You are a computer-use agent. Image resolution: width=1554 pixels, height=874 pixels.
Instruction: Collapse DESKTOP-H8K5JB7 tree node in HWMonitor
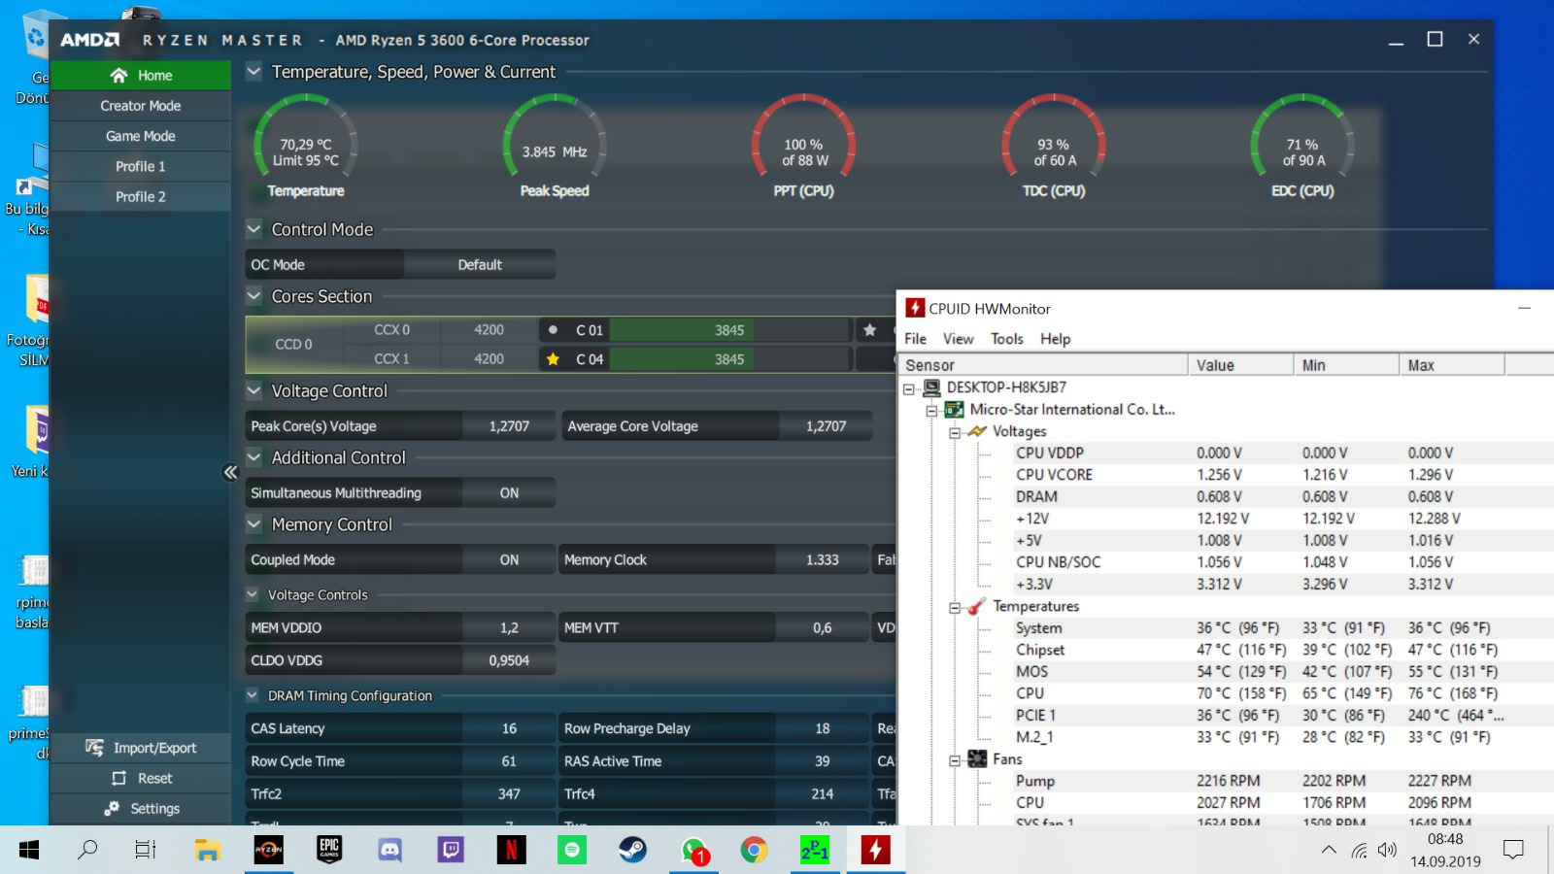pyautogui.click(x=909, y=389)
